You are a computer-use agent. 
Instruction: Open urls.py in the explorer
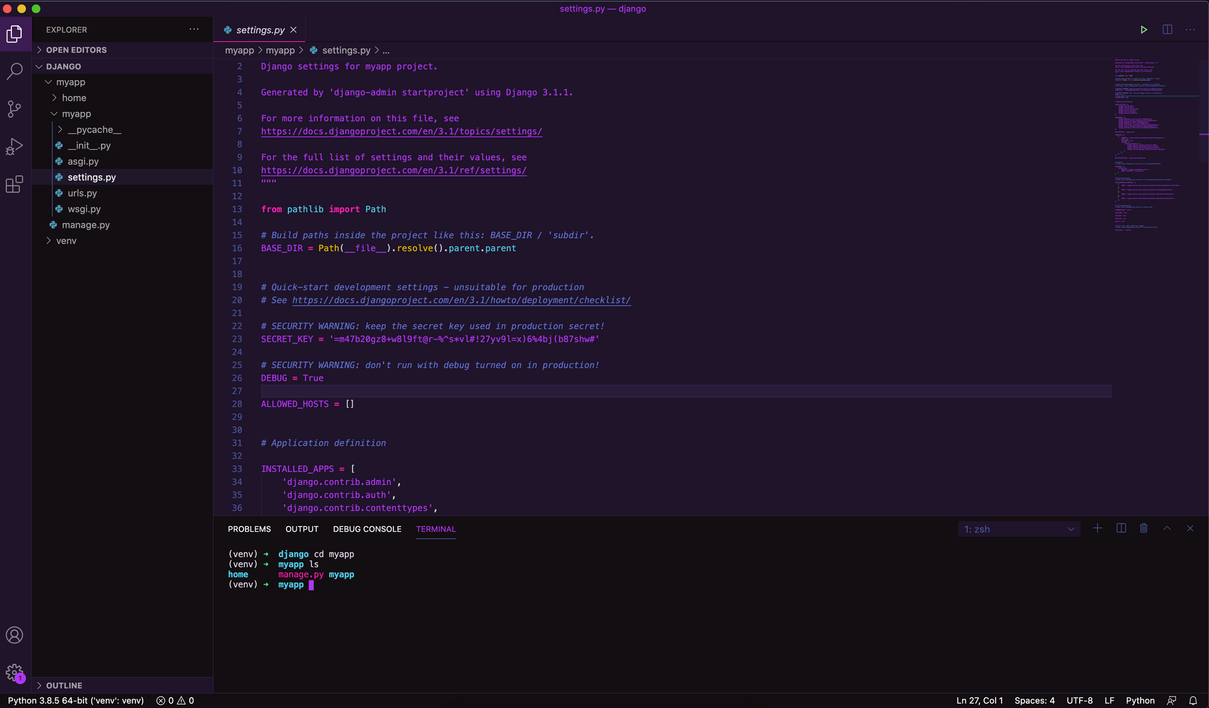(82, 193)
